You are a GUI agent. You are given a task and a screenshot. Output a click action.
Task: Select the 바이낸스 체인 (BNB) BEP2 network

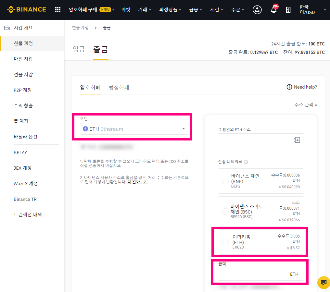225,181
